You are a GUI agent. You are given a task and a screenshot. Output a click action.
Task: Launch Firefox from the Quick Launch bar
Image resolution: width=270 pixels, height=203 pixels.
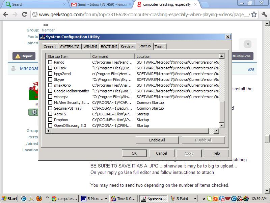(x=39, y=199)
